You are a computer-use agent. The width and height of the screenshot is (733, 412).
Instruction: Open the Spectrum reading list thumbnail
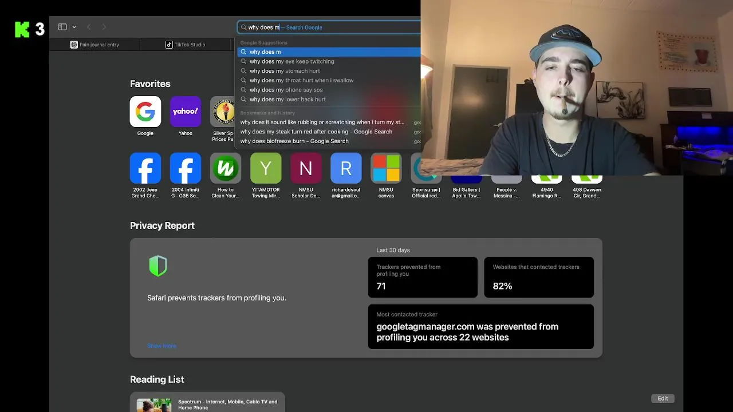(154, 405)
